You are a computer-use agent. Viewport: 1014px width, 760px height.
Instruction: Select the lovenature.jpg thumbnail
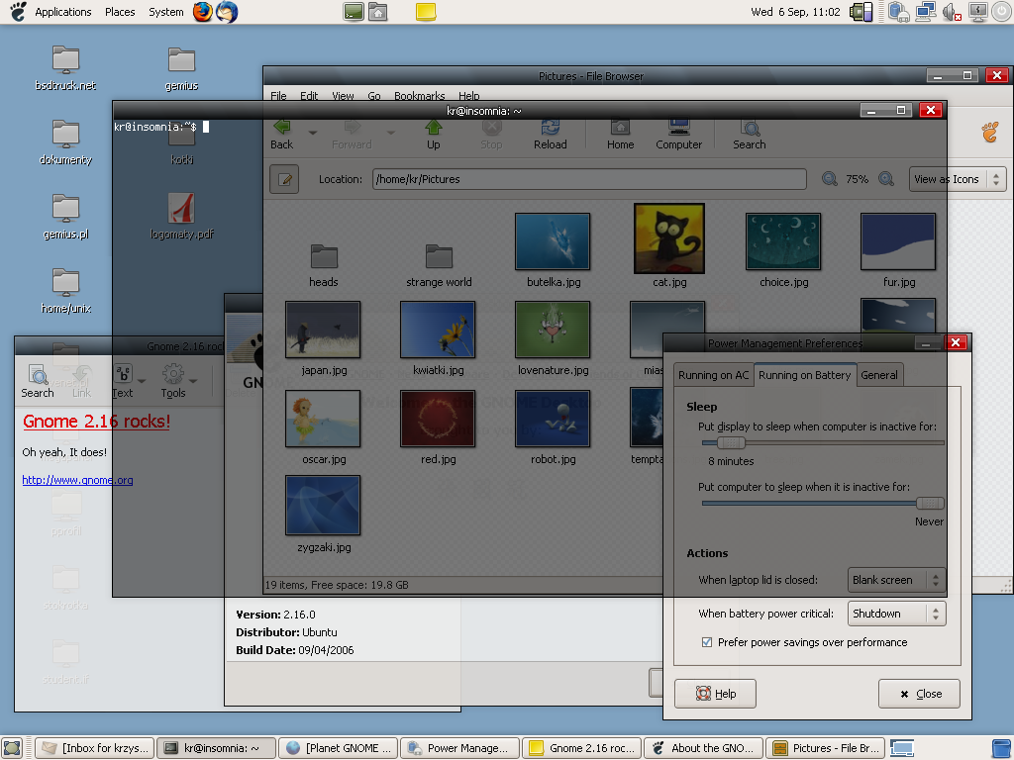553,330
